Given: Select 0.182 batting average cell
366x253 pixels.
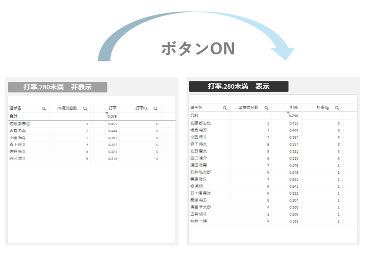Looking at the screenshot, I should coord(293,221).
